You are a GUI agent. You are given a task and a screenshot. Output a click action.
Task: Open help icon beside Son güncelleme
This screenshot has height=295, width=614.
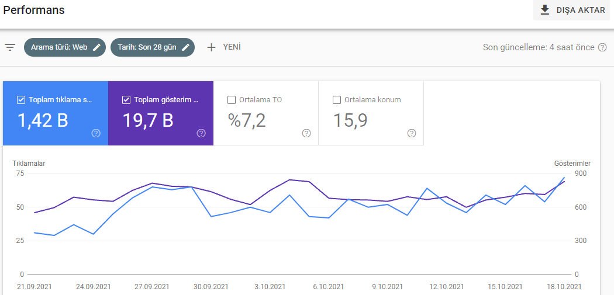click(x=602, y=47)
